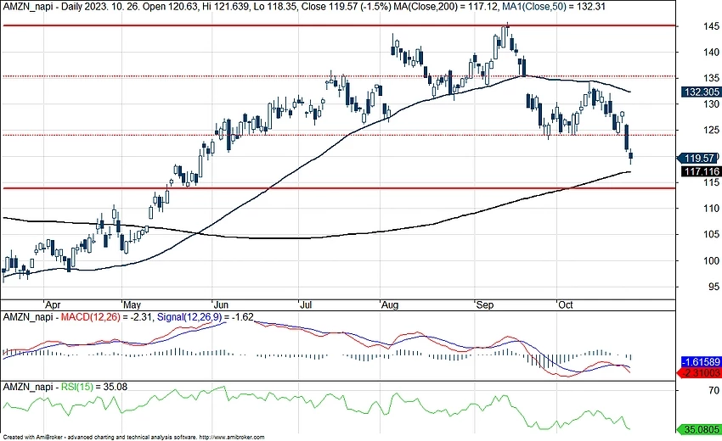The height and width of the screenshot is (441, 722).
Task: Click the Sep month label on time axis
Action: point(484,304)
